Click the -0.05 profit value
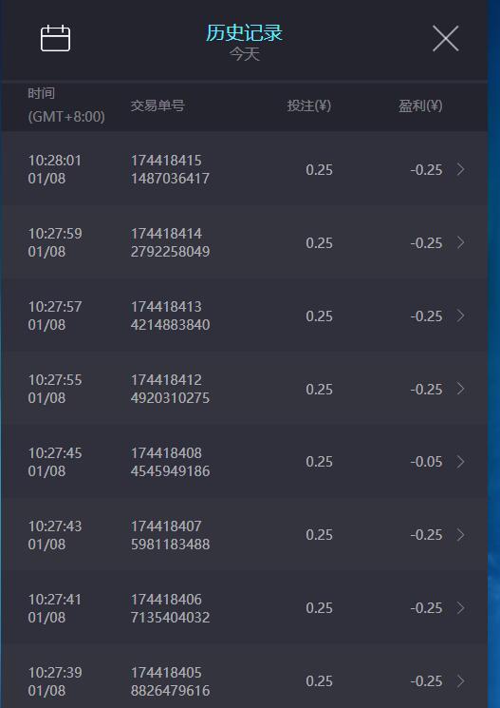This screenshot has width=500, height=708. click(x=426, y=462)
